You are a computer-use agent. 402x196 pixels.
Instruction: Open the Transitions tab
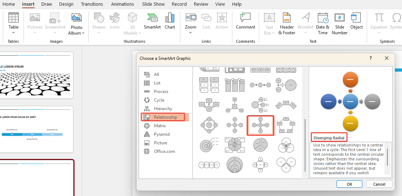coord(92,4)
